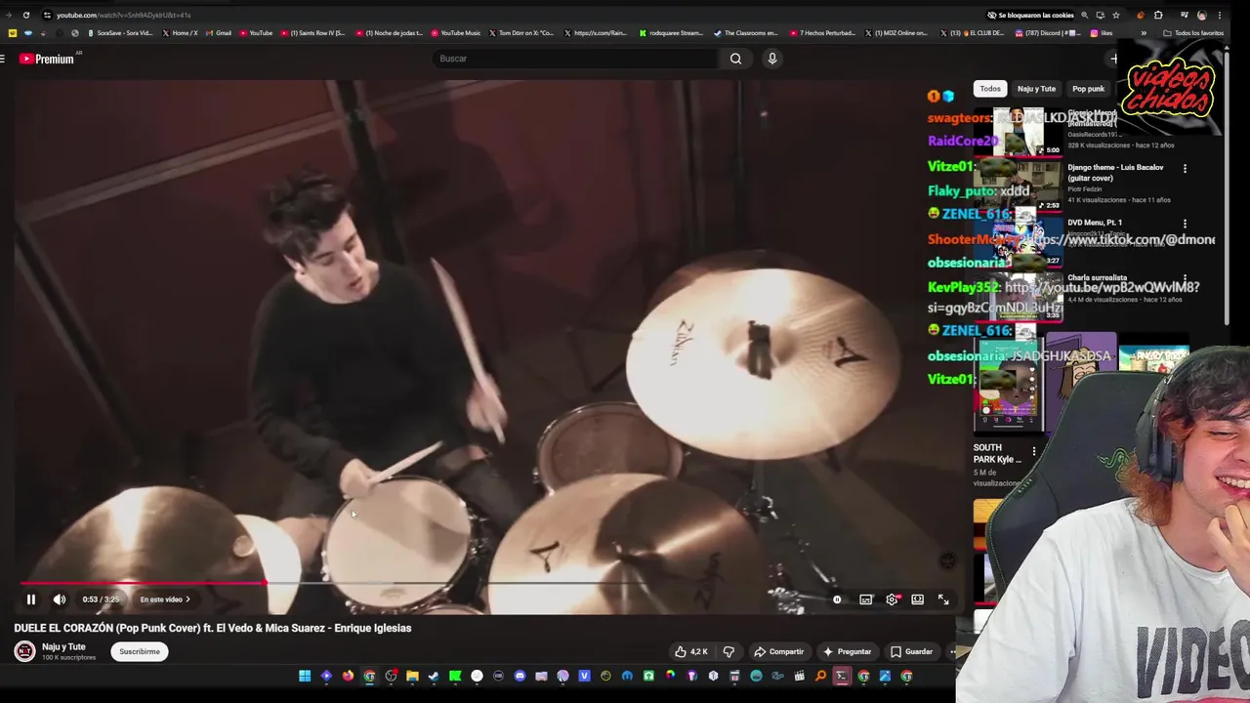This screenshot has height=703, width=1250.
Task: Expand the bookmarks overflow chevron
Action: tap(1142, 33)
